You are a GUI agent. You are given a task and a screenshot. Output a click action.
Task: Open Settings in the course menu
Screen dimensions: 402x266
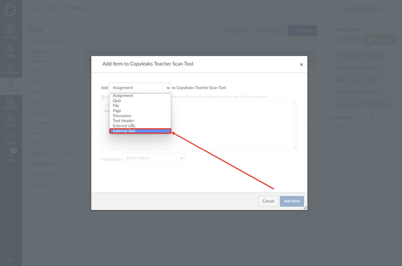coord(39,185)
